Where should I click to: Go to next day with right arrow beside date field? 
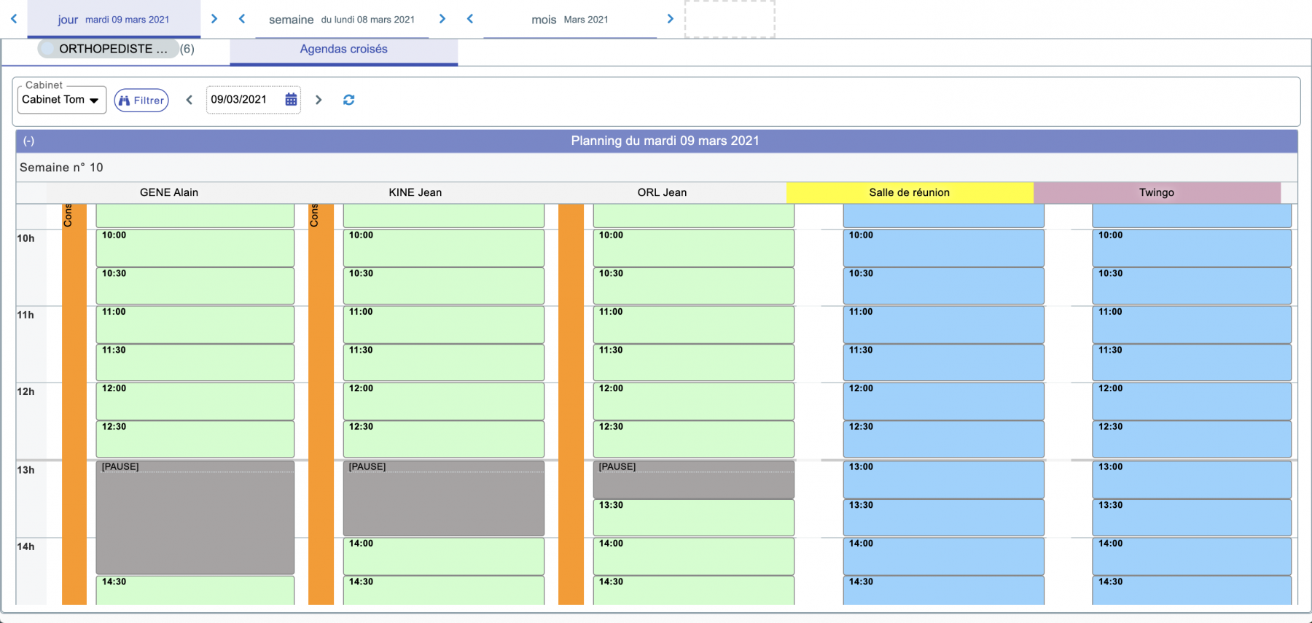(319, 100)
